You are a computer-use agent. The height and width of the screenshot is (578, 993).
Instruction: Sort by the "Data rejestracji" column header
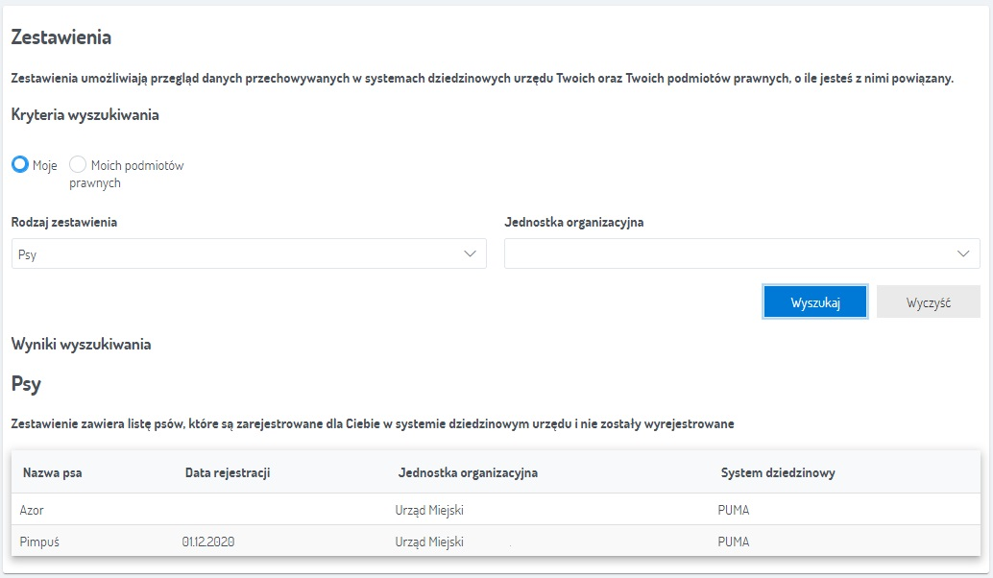pos(228,473)
